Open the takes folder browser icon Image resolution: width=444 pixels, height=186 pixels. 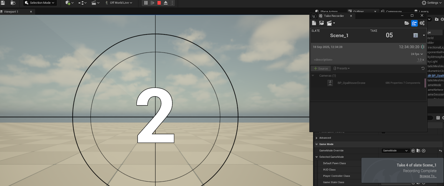(x=407, y=23)
